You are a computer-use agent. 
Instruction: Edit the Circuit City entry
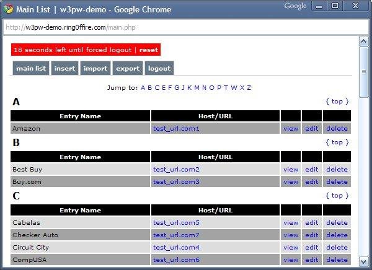coord(311,248)
